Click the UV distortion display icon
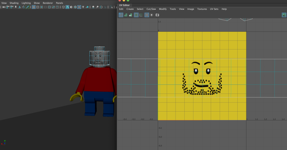 131,15
